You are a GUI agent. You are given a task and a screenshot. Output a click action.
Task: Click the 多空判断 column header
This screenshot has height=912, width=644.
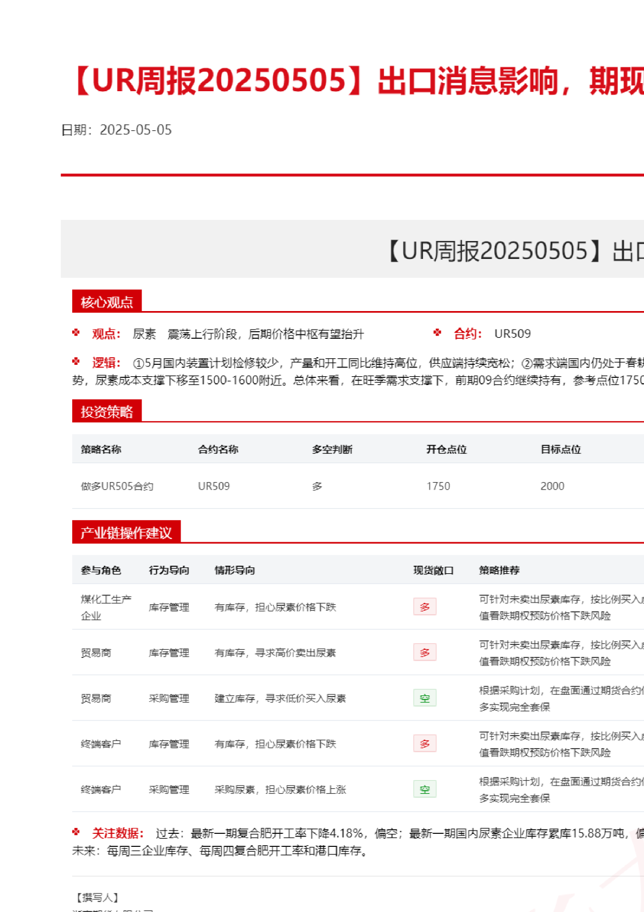pyautogui.click(x=332, y=449)
